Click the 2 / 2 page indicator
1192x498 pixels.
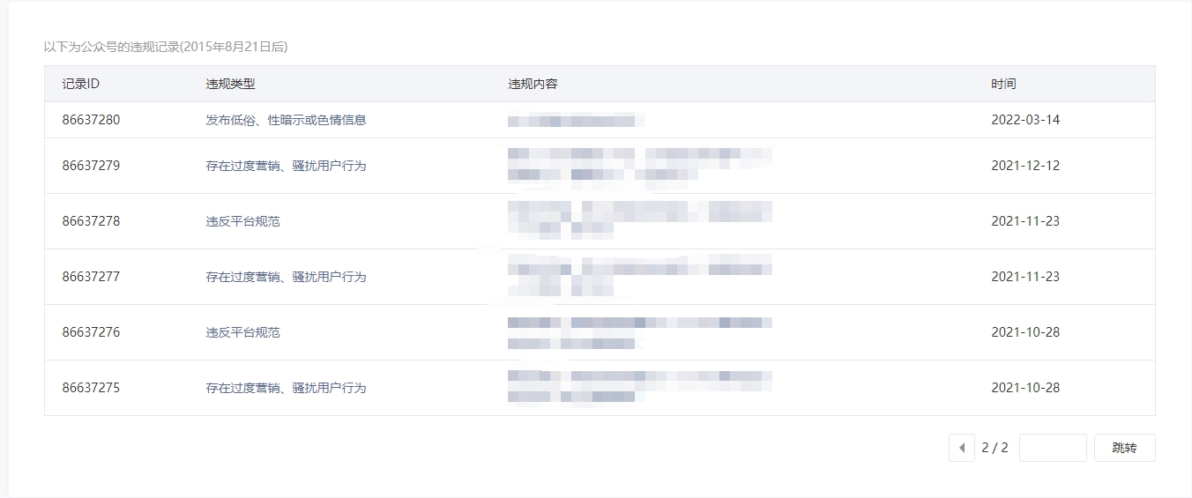[995, 448]
